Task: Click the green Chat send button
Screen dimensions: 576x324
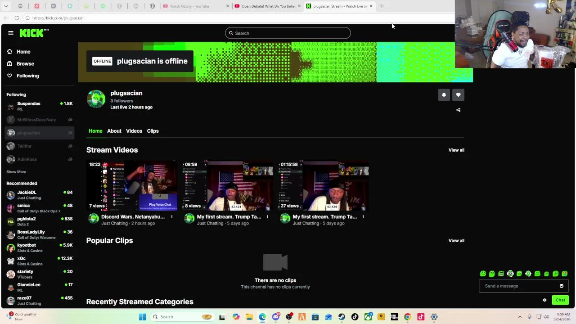Action: tap(560, 300)
